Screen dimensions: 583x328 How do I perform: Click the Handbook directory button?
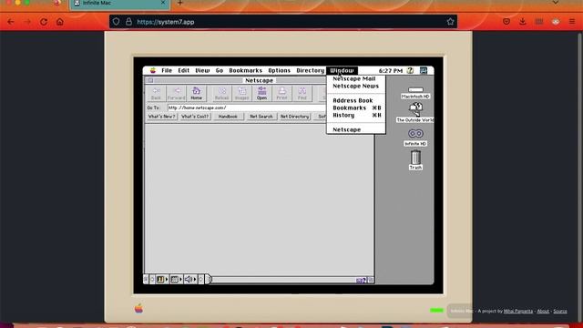click(x=228, y=117)
